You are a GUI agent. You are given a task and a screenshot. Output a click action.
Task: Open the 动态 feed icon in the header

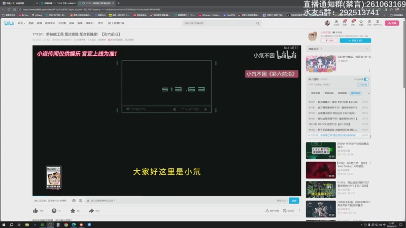click(353, 23)
